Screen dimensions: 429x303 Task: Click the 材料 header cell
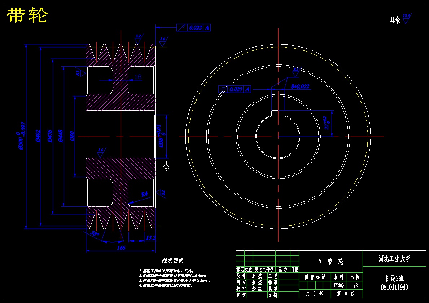click(x=339, y=277)
